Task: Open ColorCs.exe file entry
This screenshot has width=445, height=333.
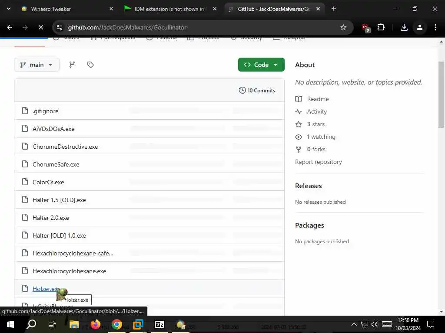Action: [48, 182]
